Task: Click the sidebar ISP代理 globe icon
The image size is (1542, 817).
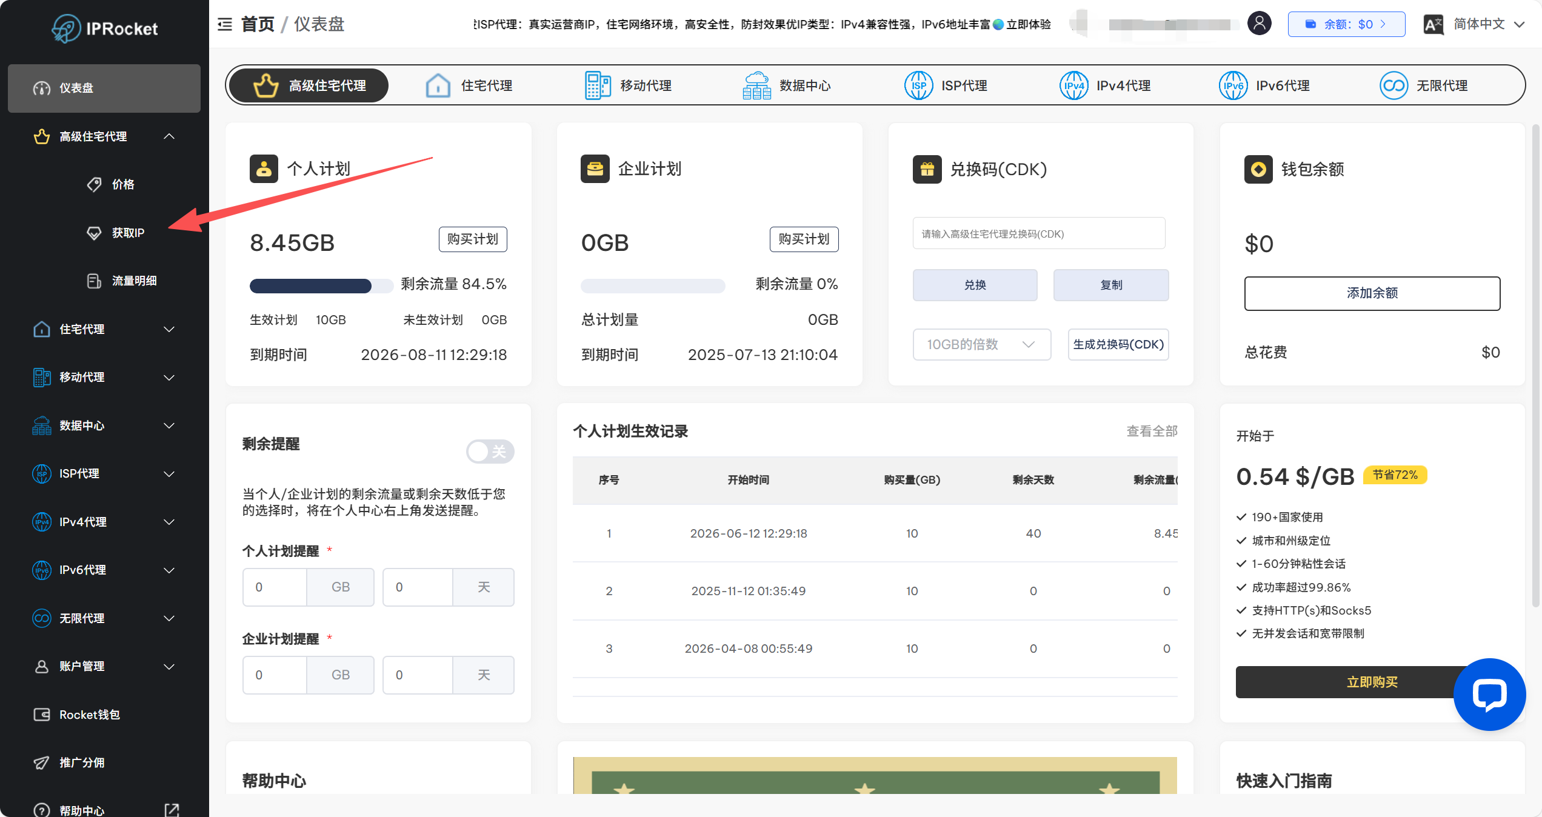Action: (41, 473)
